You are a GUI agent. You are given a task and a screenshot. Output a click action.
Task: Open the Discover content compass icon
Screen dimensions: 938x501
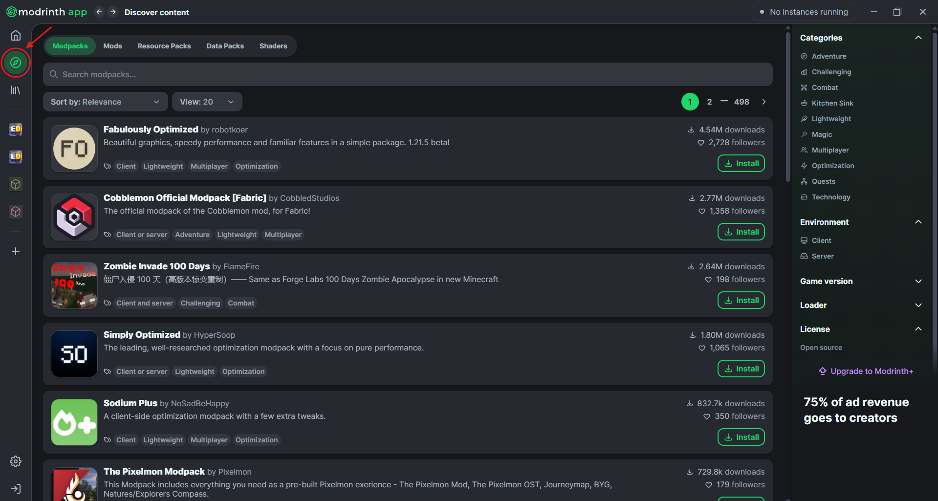tap(16, 63)
